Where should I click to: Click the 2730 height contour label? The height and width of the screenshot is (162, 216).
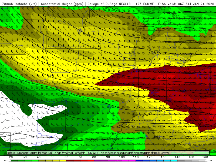click(170, 29)
